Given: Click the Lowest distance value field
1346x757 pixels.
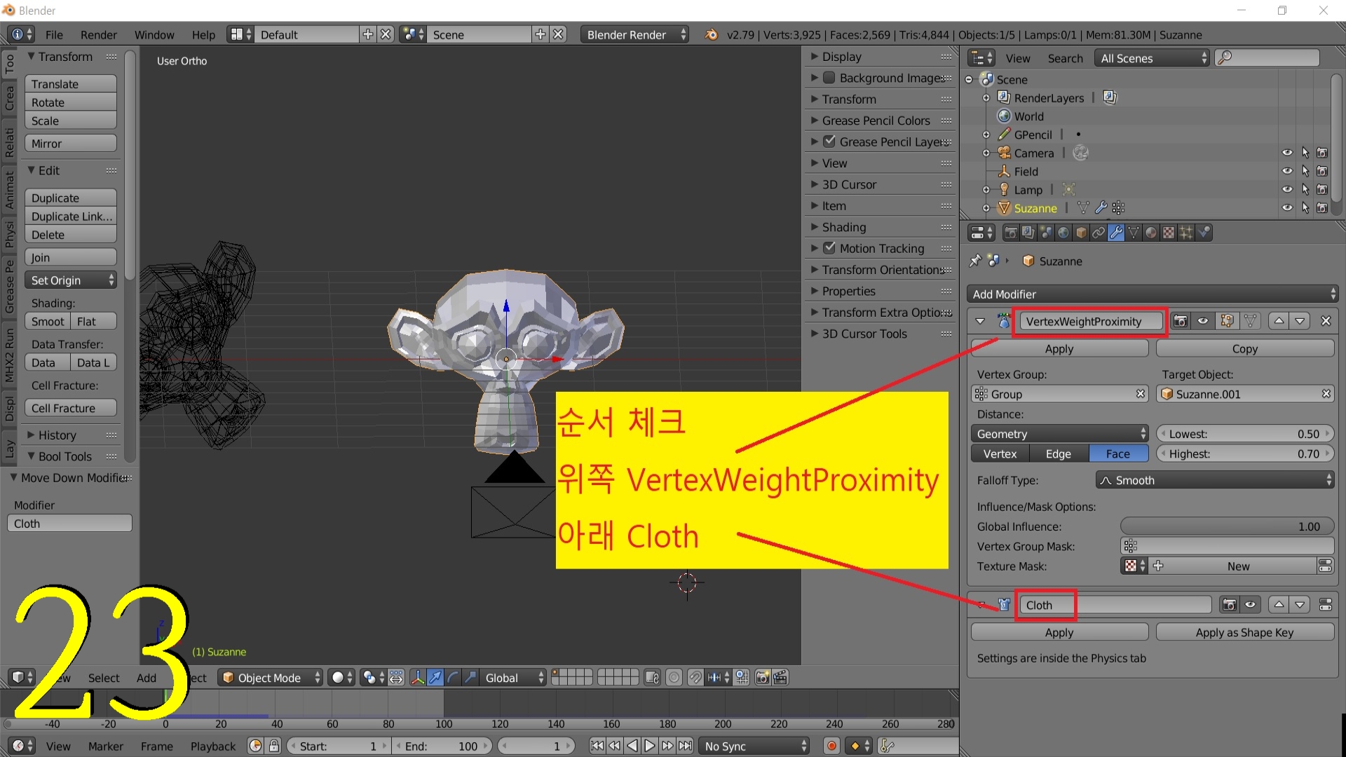Looking at the screenshot, I should [x=1244, y=434].
